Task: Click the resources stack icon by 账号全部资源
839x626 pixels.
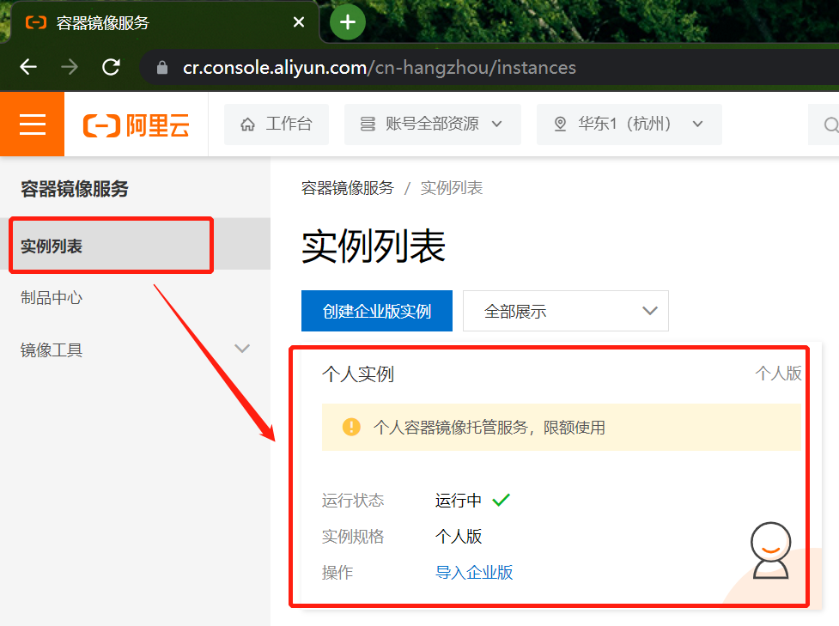Action: pos(368,125)
